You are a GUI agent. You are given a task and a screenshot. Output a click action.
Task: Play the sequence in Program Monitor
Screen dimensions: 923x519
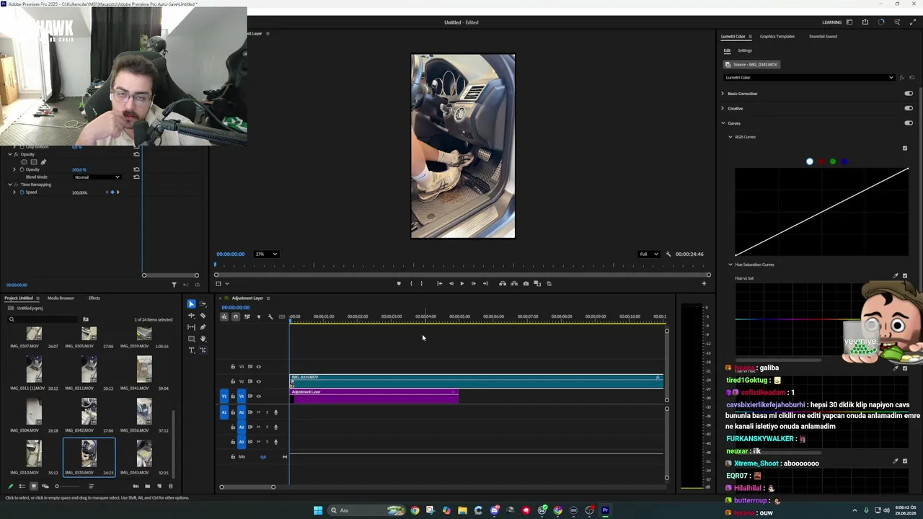tap(462, 283)
